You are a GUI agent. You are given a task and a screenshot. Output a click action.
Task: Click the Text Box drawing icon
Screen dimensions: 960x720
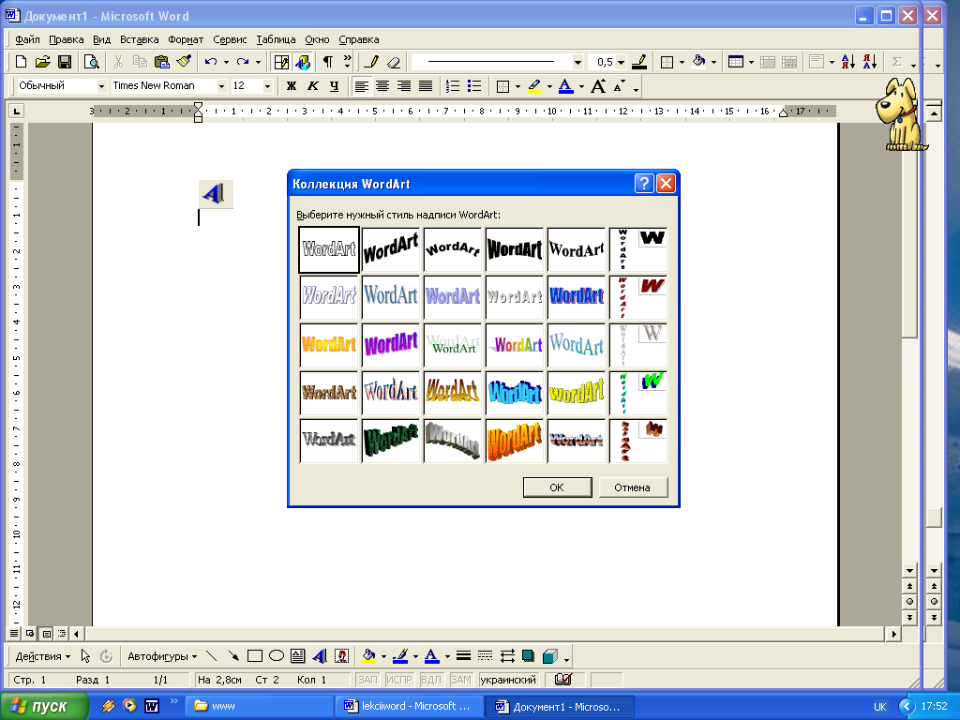297,656
